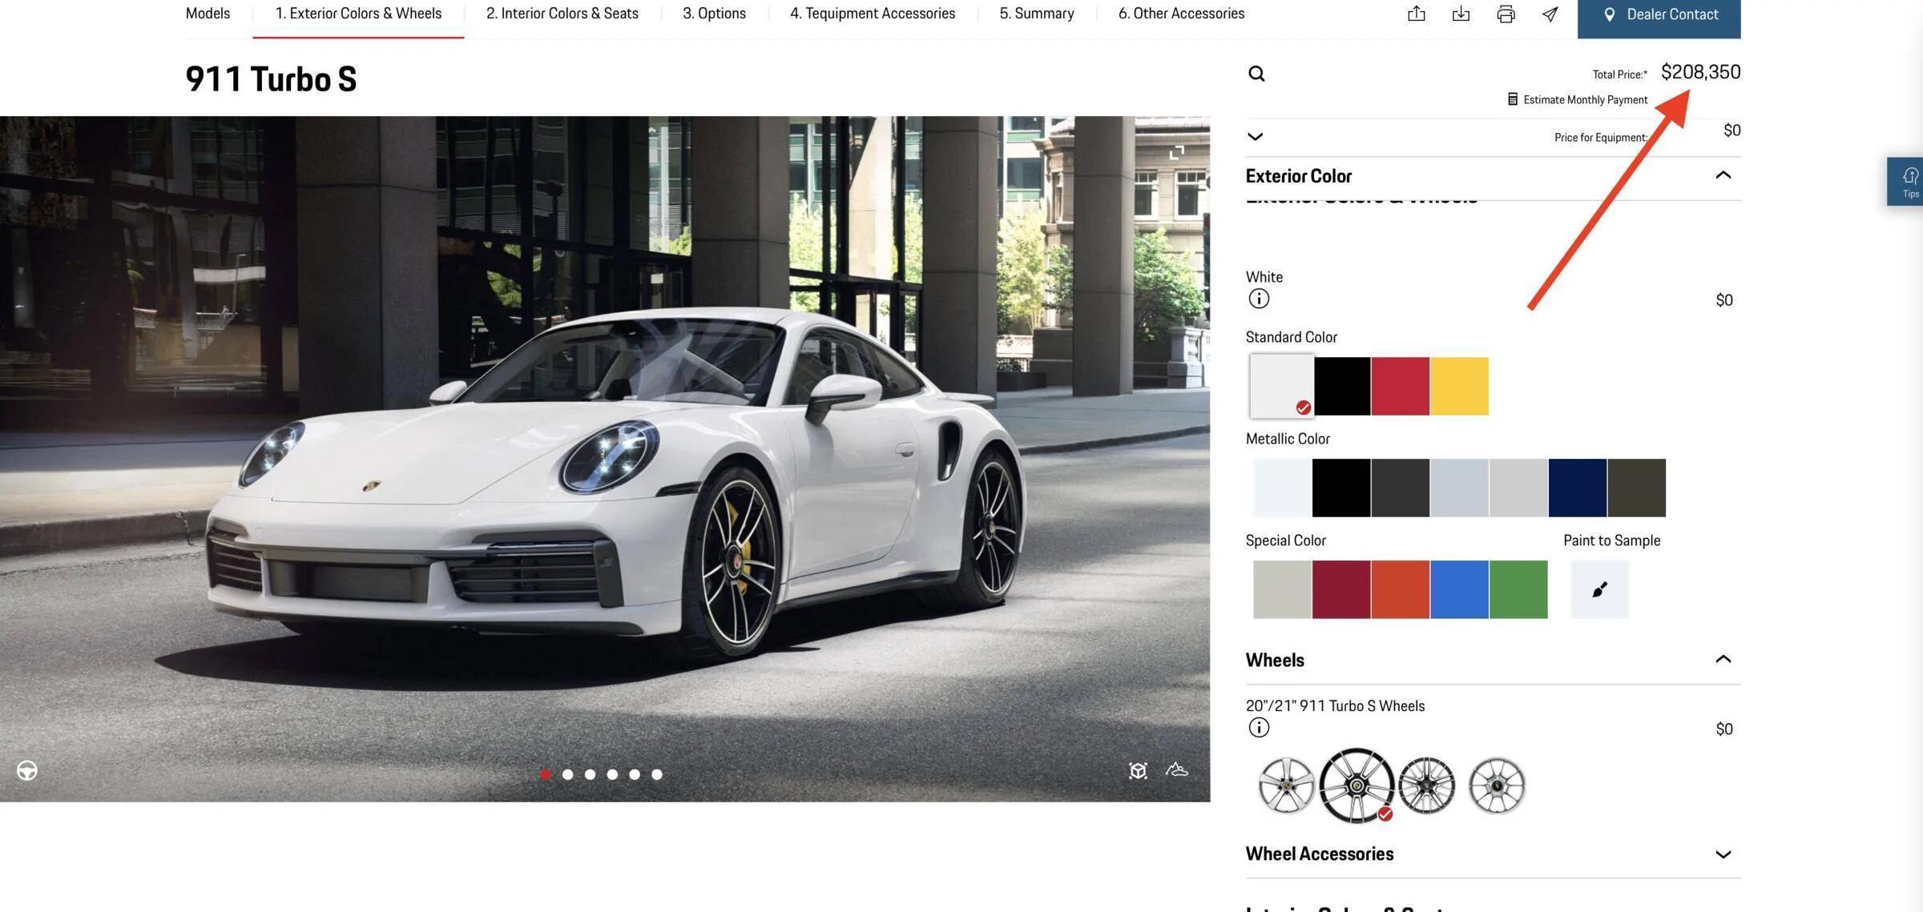Image resolution: width=1923 pixels, height=912 pixels.
Task: Open info icon for 911 Turbo S Wheels
Action: 1259,727
